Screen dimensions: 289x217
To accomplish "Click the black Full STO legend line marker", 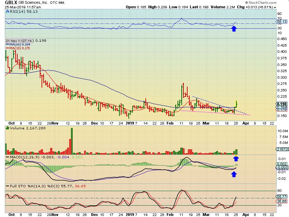I will 8,186.
